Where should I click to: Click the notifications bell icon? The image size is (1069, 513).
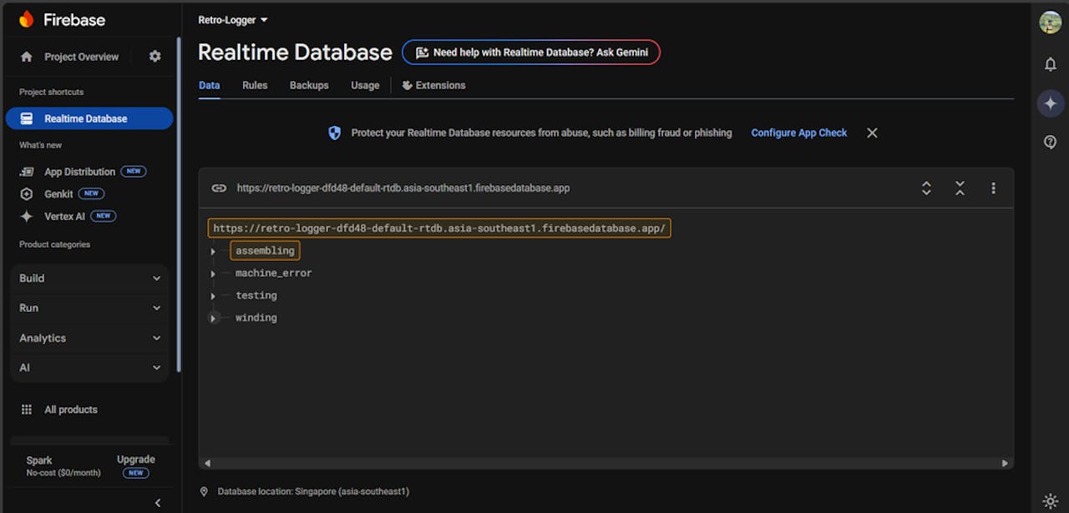pos(1051,64)
